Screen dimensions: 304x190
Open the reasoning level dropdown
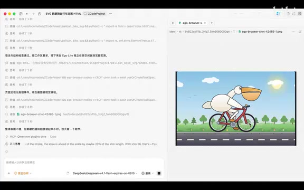click(x=147, y=173)
